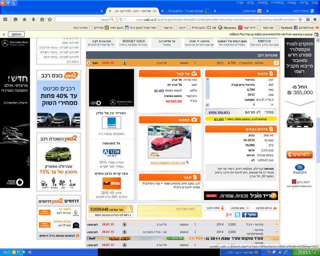Open the SWITCH promo box
320x256 pixels.
coord(264,43)
